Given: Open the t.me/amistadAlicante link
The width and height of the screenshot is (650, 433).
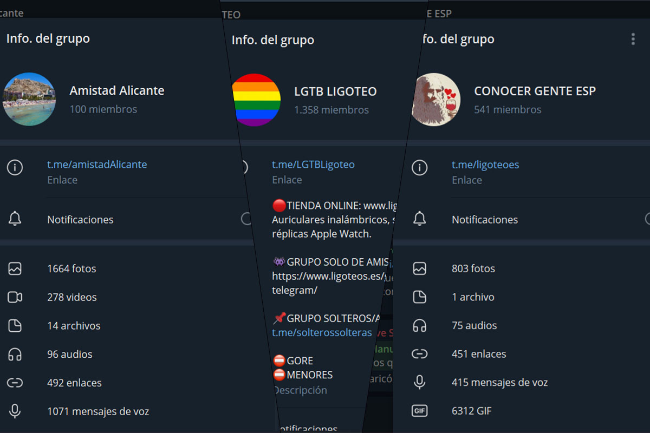Looking at the screenshot, I should (x=97, y=165).
